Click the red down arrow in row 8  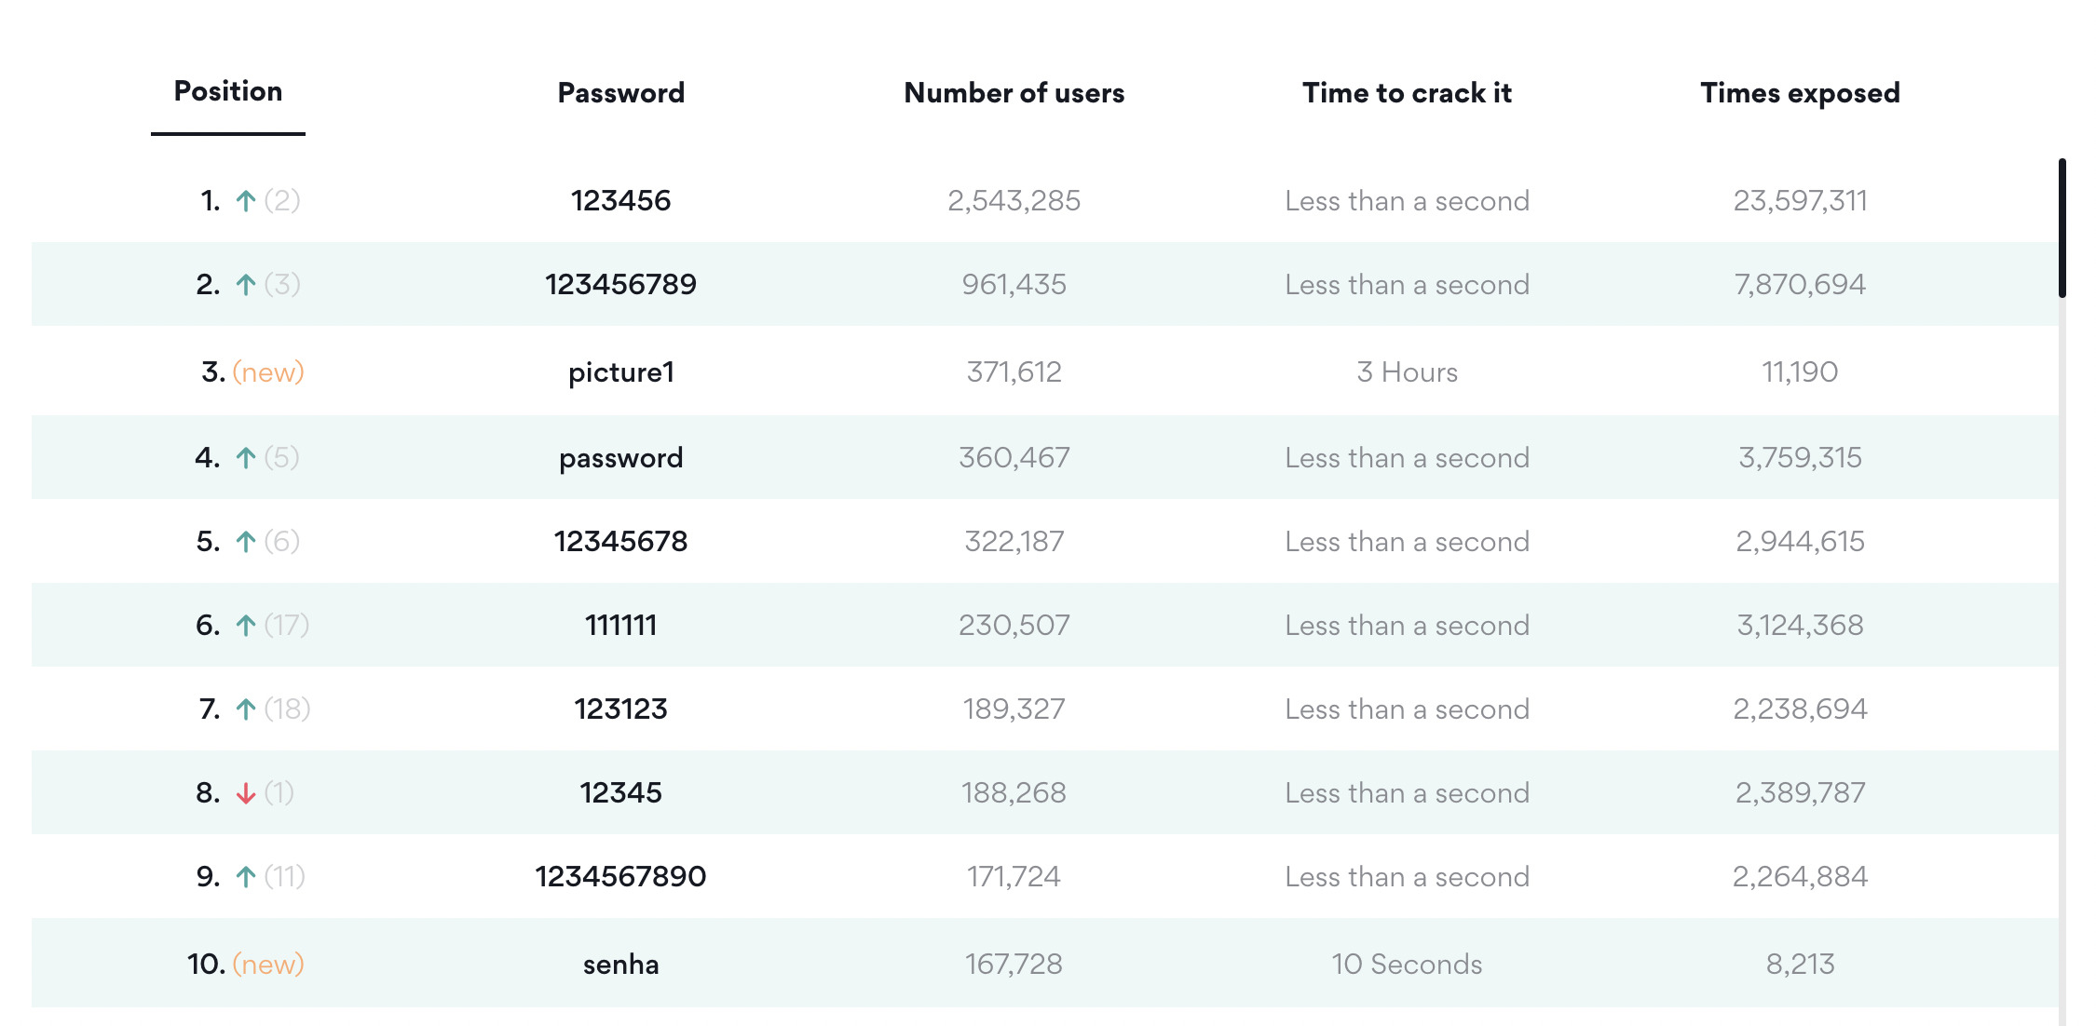[246, 793]
